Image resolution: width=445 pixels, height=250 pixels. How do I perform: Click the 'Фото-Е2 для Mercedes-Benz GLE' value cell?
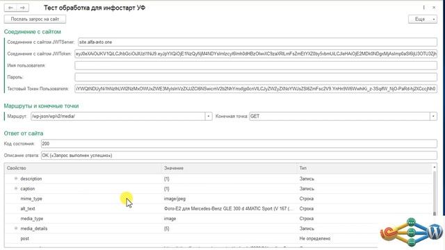229,208
